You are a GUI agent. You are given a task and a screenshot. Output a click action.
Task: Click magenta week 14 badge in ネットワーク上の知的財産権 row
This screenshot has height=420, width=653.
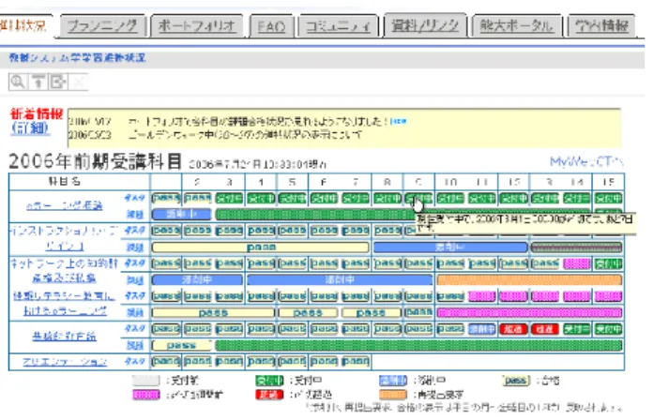577,263
